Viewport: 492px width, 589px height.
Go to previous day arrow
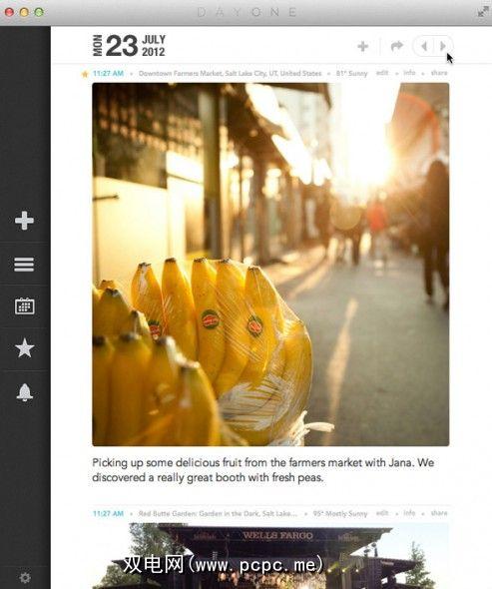coord(424,46)
